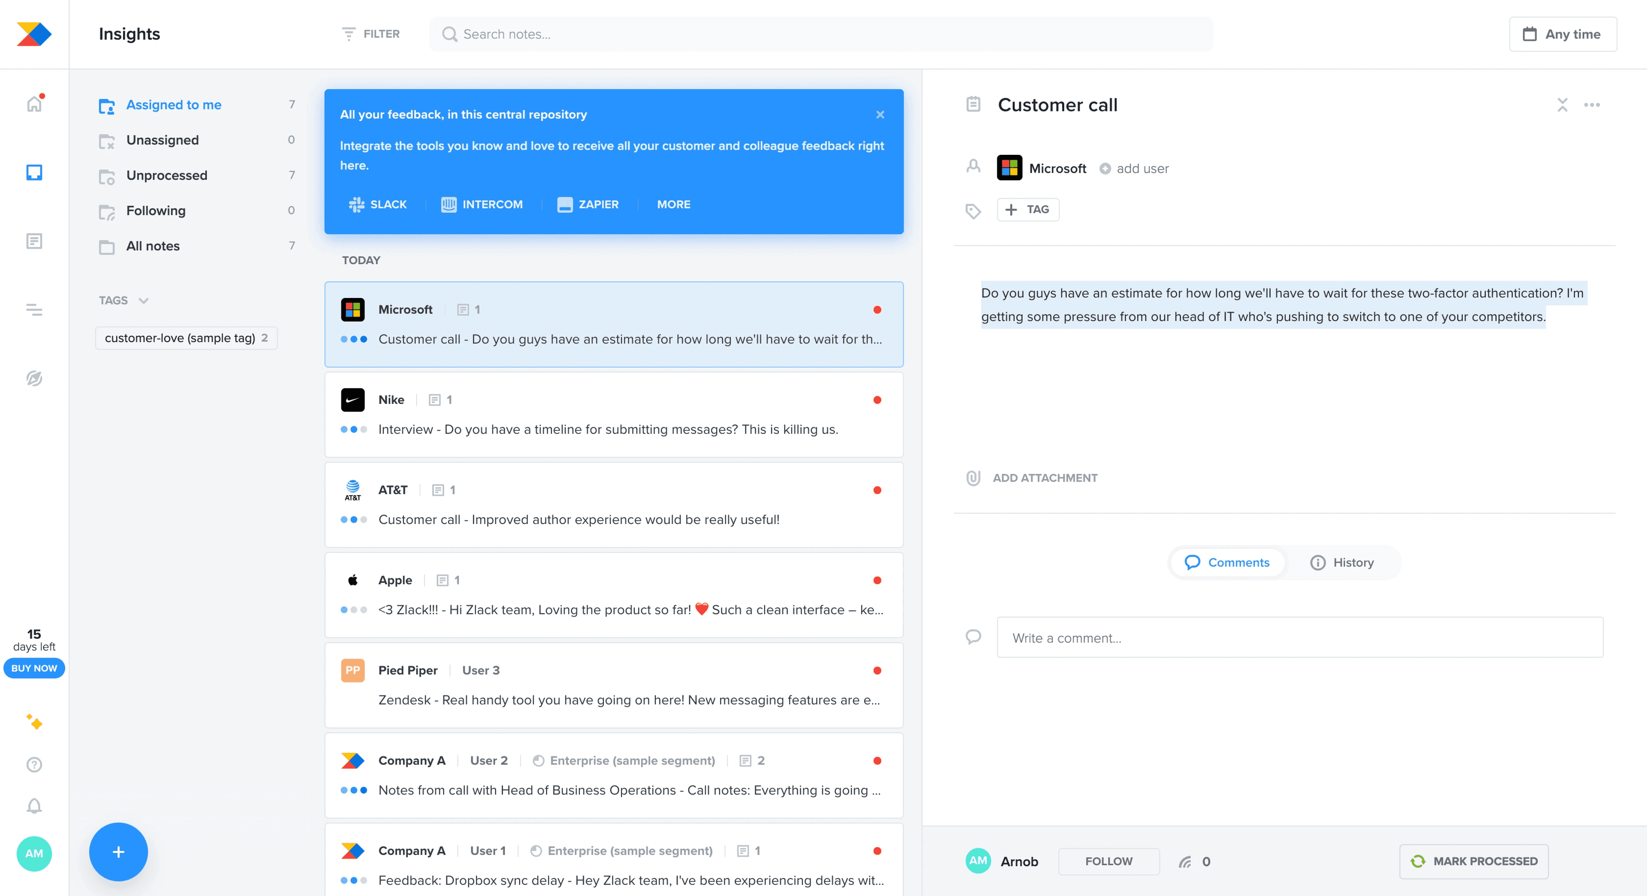Click the blue add note plus button
The image size is (1647, 896).
pos(118,851)
